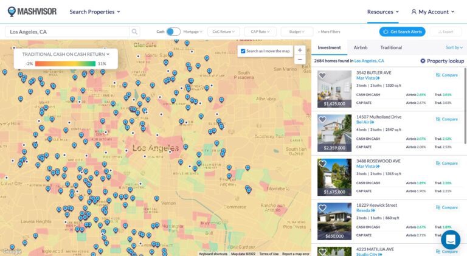Click the Mashvisor logo

coord(33,12)
